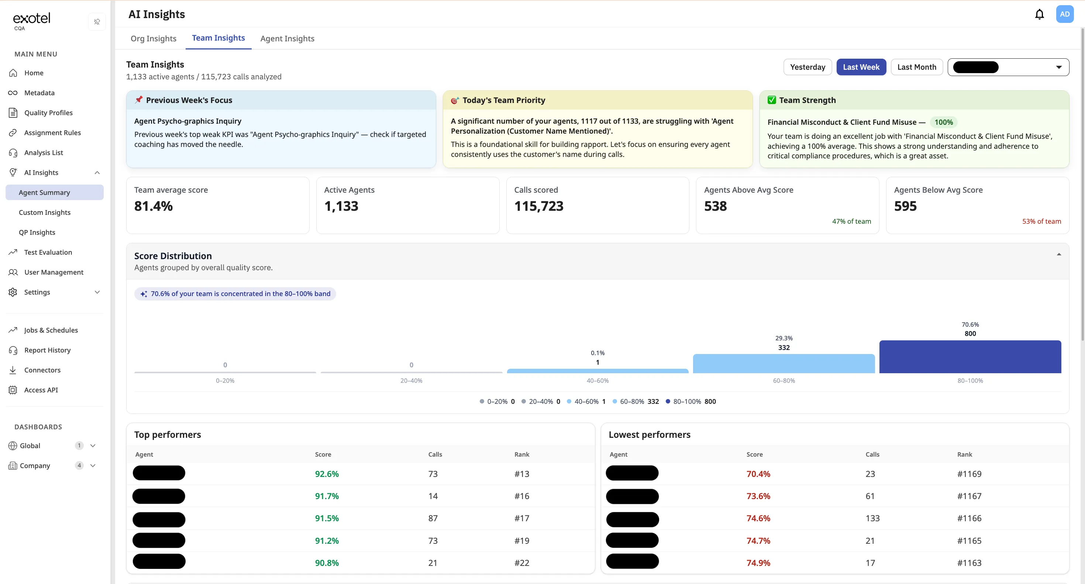Click the Analysis List headset icon
Screen dimensions: 1085x584
[13, 152]
